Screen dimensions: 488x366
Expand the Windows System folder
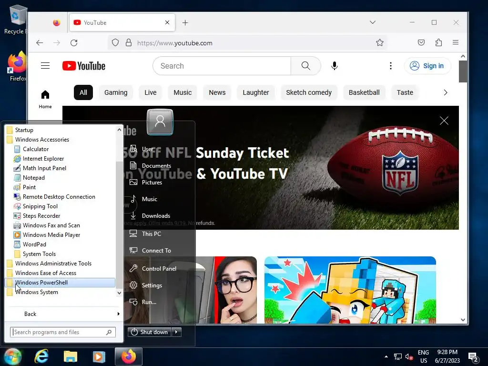pyautogui.click(x=32, y=292)
